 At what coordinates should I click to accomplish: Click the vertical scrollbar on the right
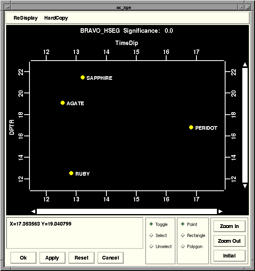tap(245, 125)
